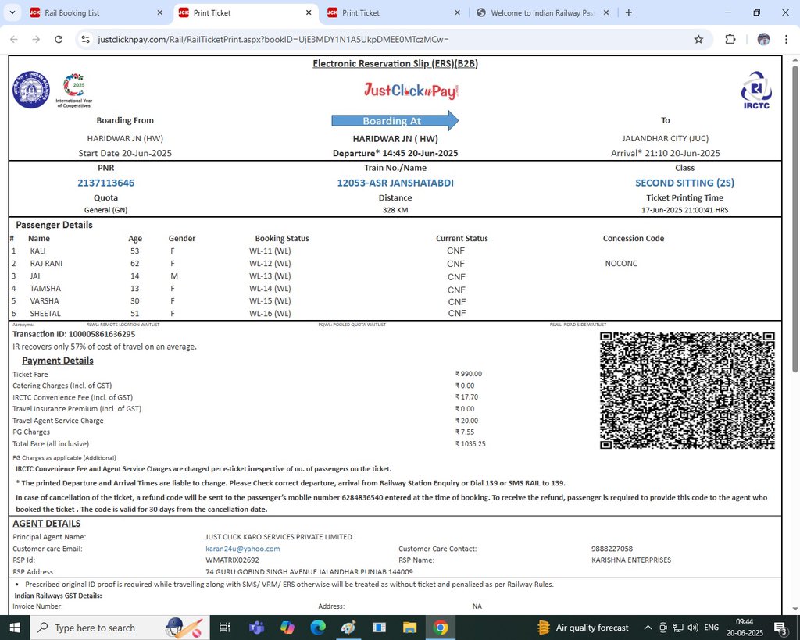Close the Welcome to Indian Railway tab
The image size is (800, 640).
606,12
